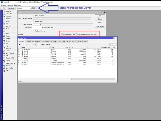Open the Manual sidebar item
The image size is (161, 121).
(8, 66)
